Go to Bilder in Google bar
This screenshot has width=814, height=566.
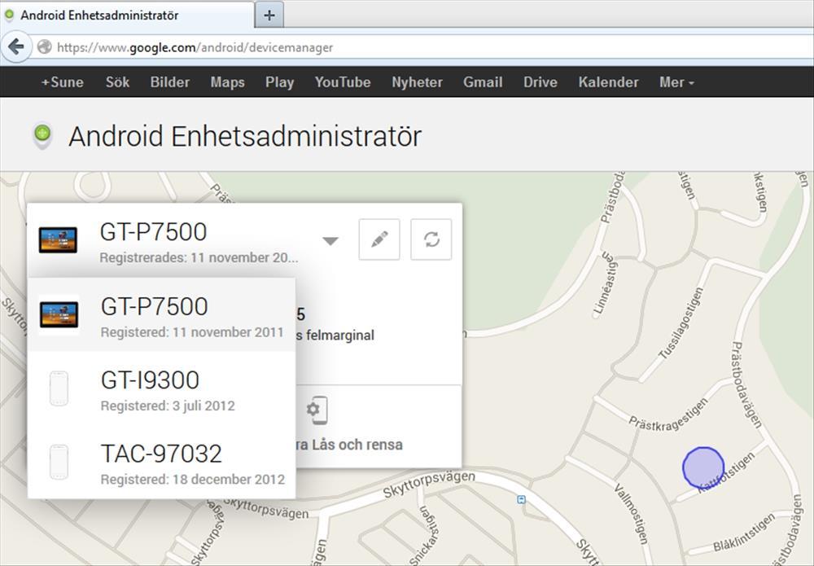click(170, 82)
